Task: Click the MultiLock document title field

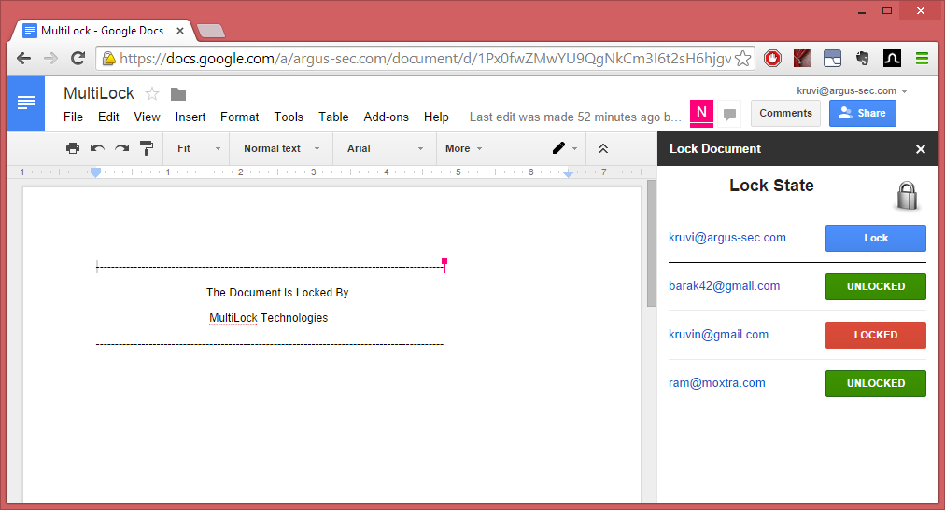Action: (99, 93)
